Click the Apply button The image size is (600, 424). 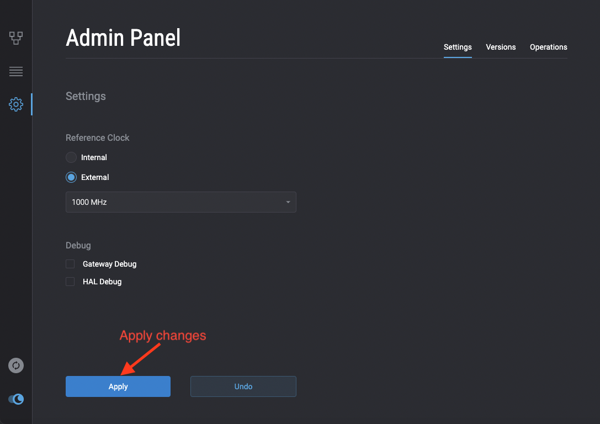118,386
